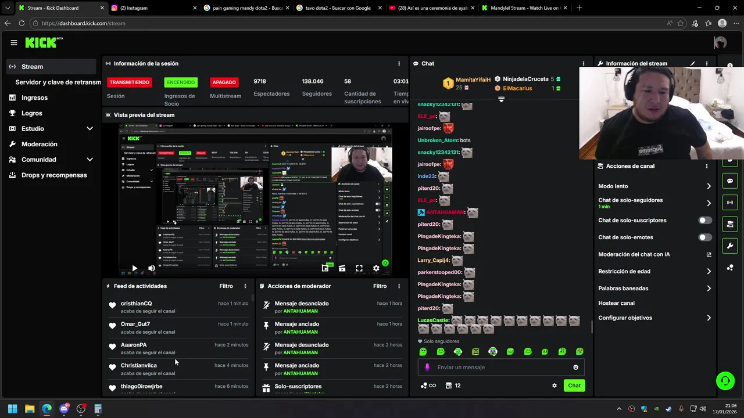Open Acciones de canal three-dot menu

[707, 166]
